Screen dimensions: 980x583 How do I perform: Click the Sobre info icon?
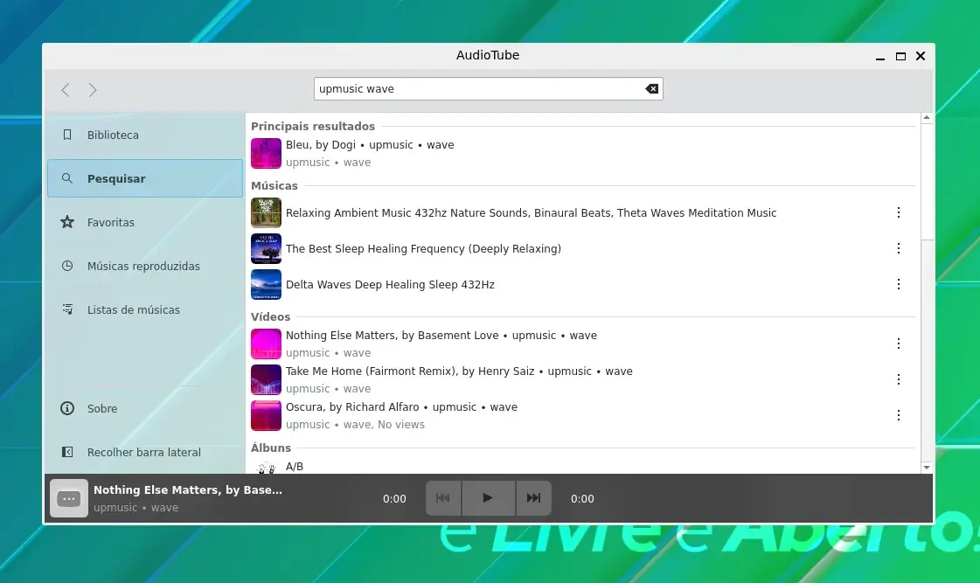pyautogui.click(x=67, y=408)
